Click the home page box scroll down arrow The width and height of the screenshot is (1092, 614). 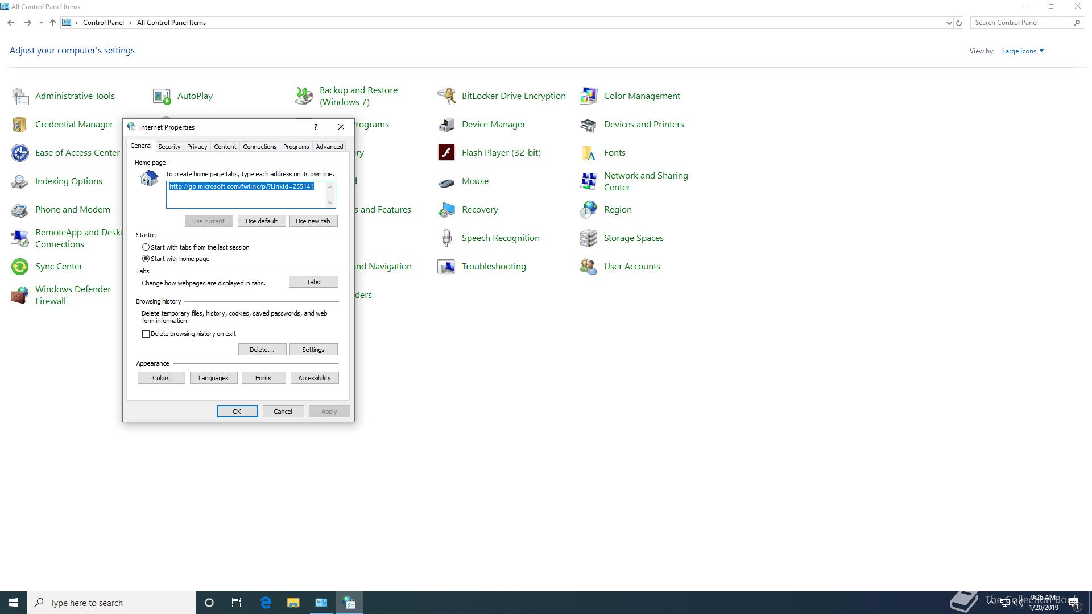coord(330,203)
